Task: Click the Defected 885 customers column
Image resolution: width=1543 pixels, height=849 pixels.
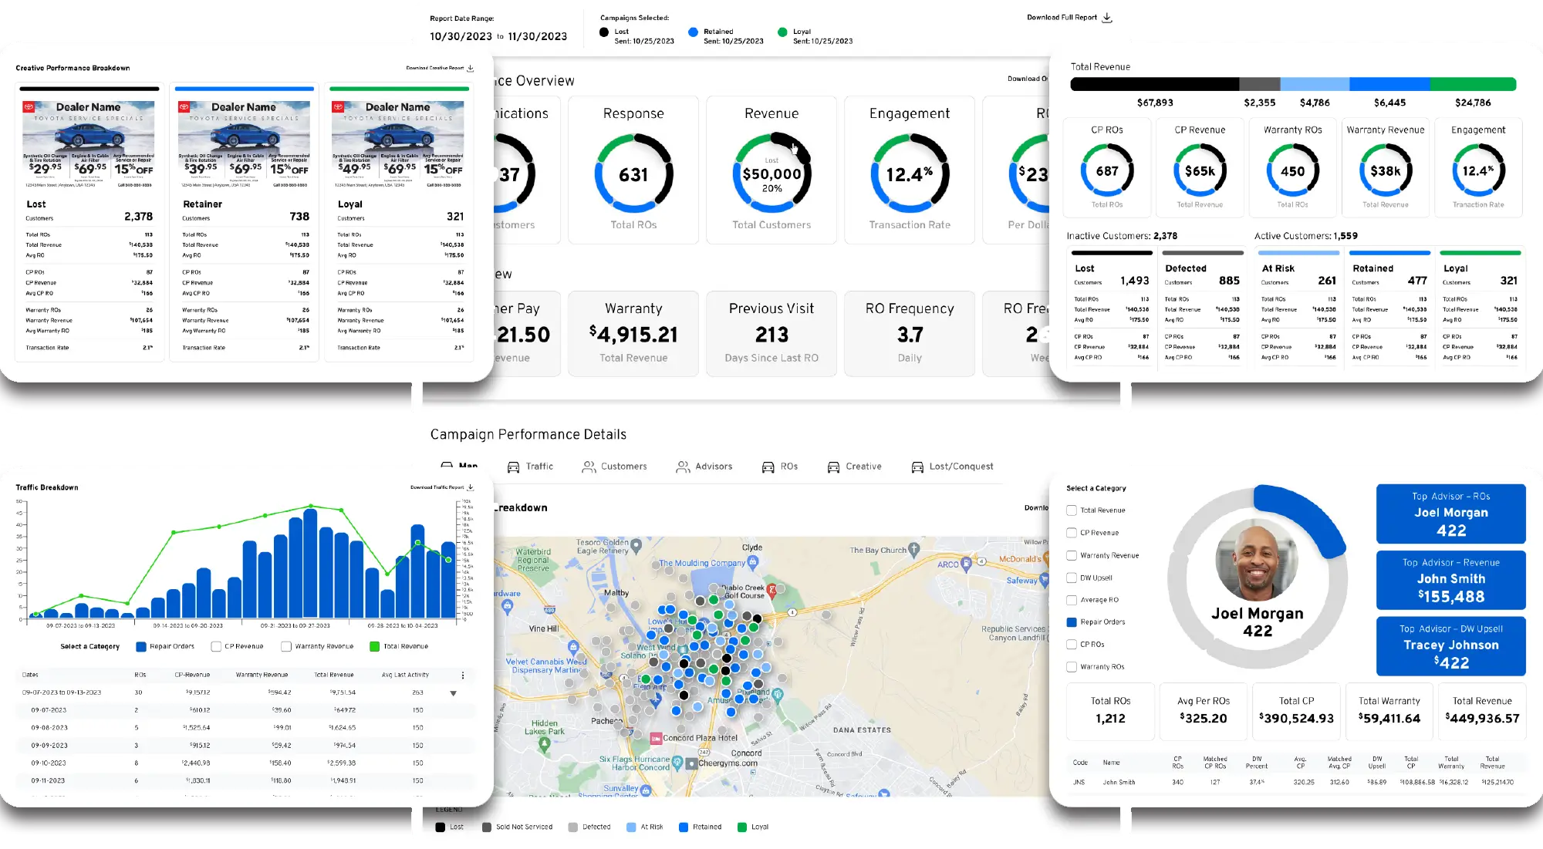Action: pyautogui.click(x=1203, y=312)
